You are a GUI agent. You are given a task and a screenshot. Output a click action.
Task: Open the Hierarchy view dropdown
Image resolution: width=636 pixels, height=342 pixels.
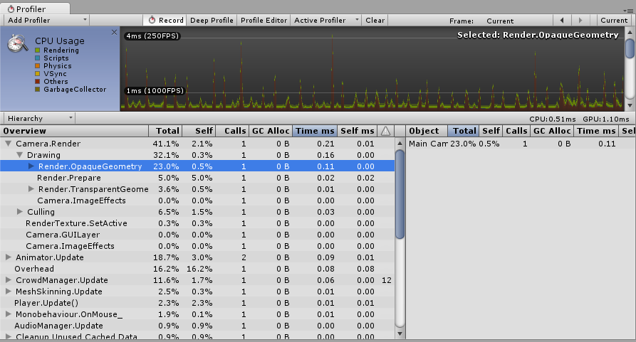pyautogui.click(x=39, y=118)
